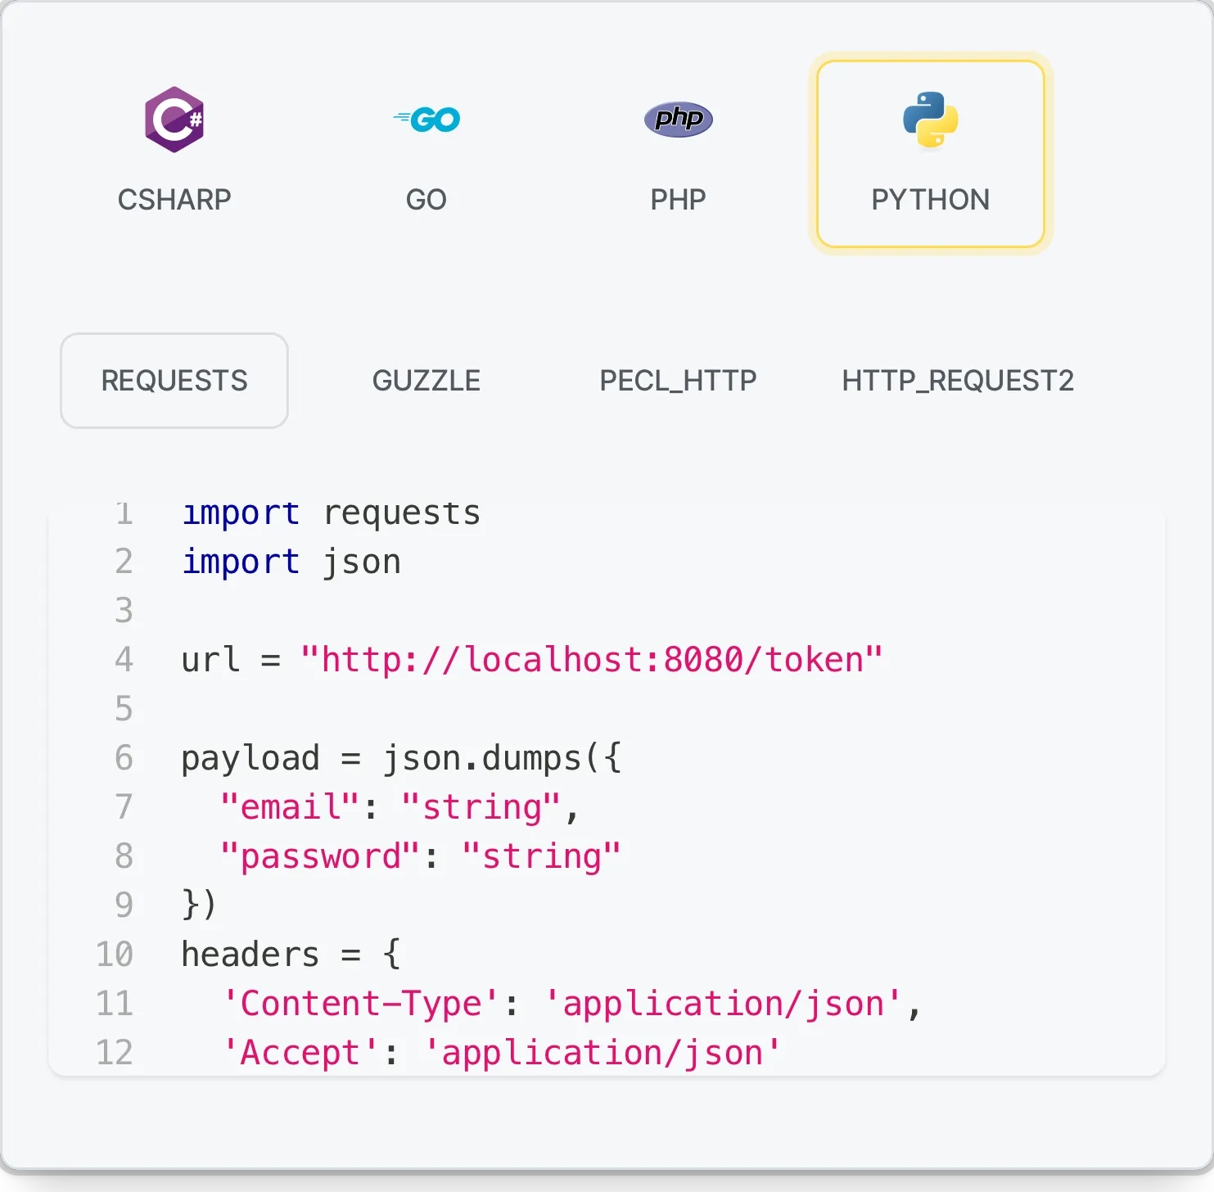Select the REQUESTS library tab
This screenshot has width=1214, height=1192.
click(174, 380)
